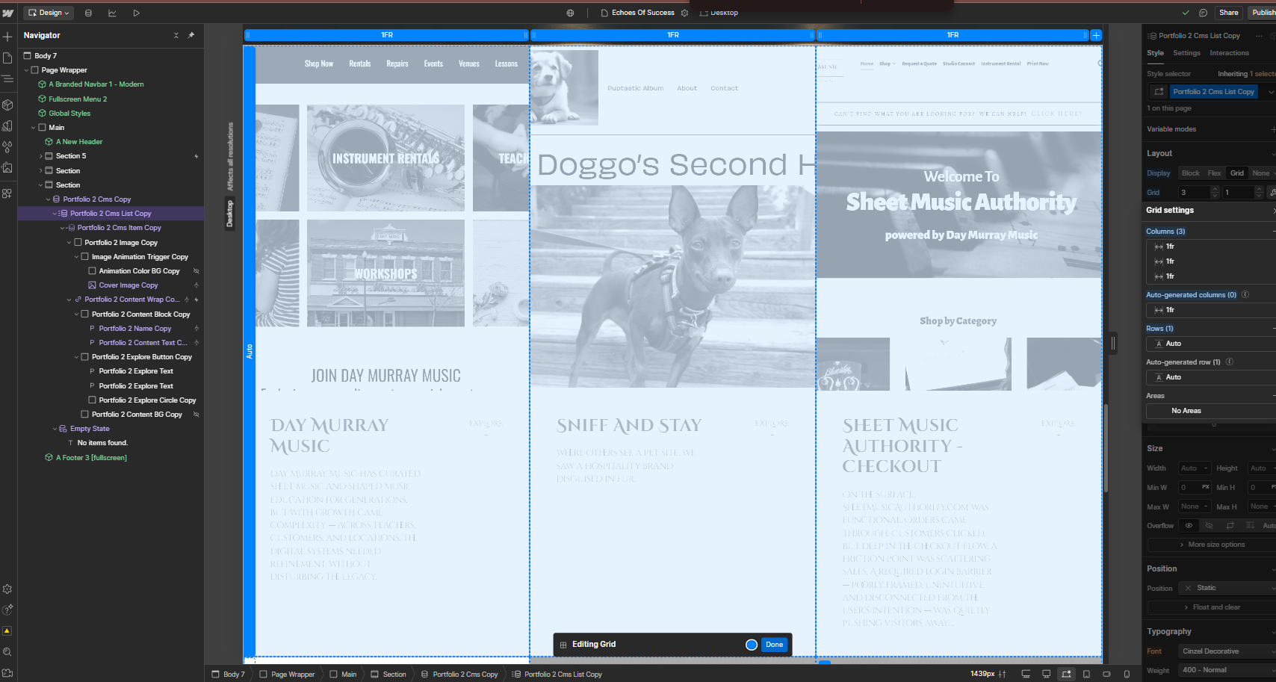The width and height of the screenshot is (1276, 682).
Task: Open the Design mode dropdown
Action: tap(49, 13)
